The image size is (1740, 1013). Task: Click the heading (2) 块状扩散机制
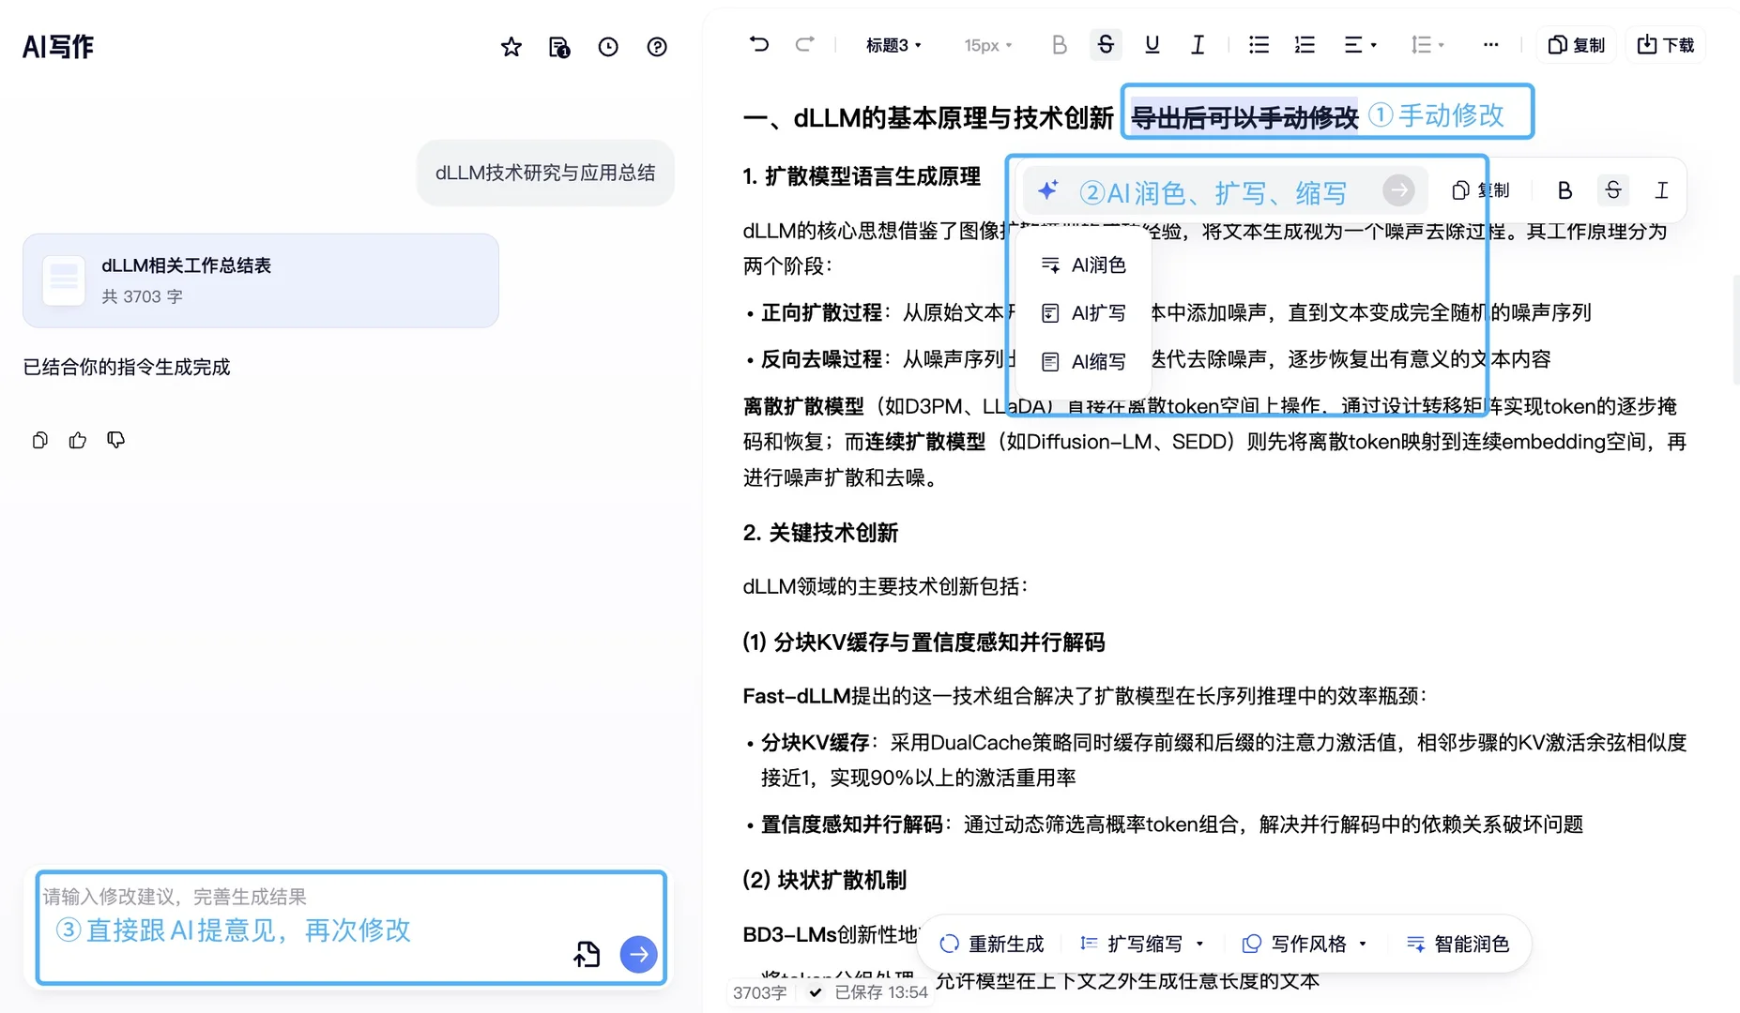pyautogui.click(x=824, y=880)
